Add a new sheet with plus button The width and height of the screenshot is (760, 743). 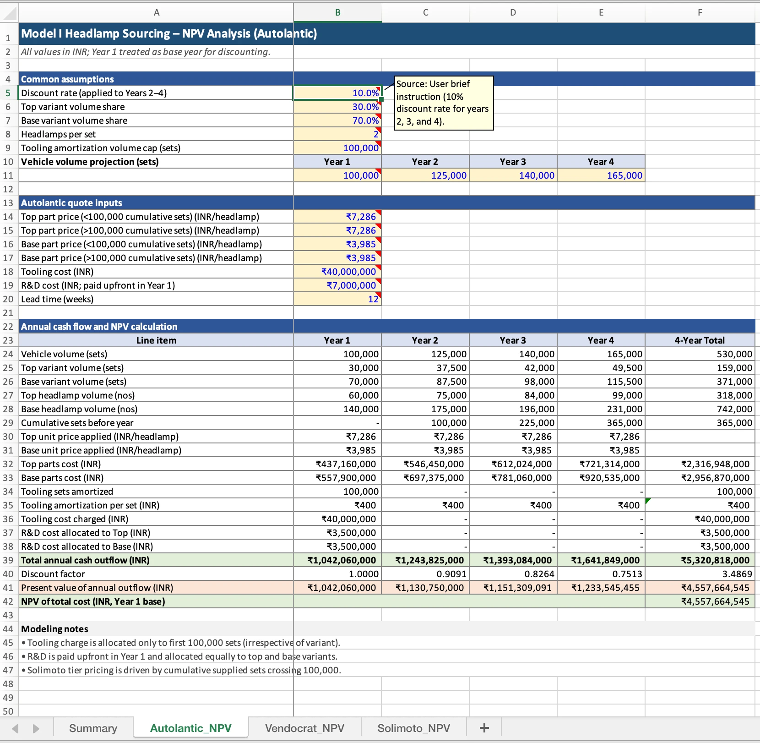(x=484, y=728)
